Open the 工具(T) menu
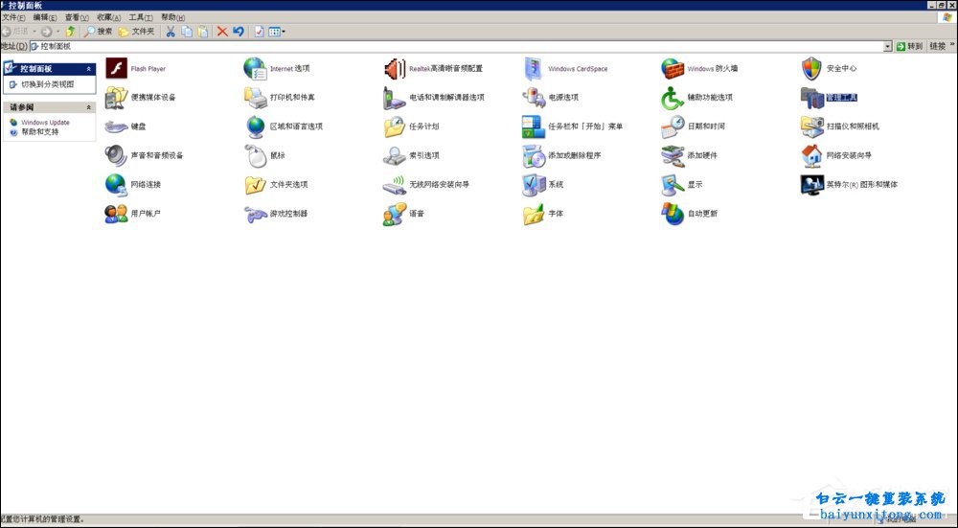 coord(141,17)
